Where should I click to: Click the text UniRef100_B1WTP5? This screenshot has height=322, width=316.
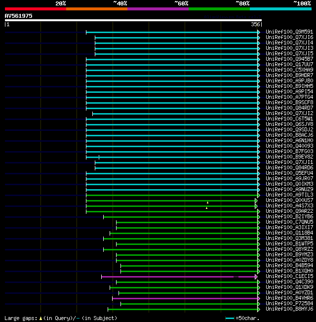click(289, 244)
